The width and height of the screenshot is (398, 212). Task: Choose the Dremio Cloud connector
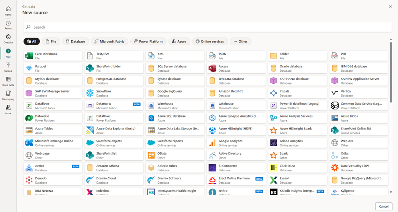coord(114,180)
